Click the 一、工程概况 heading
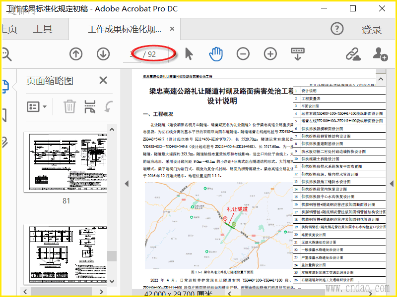 click(158, 114)
